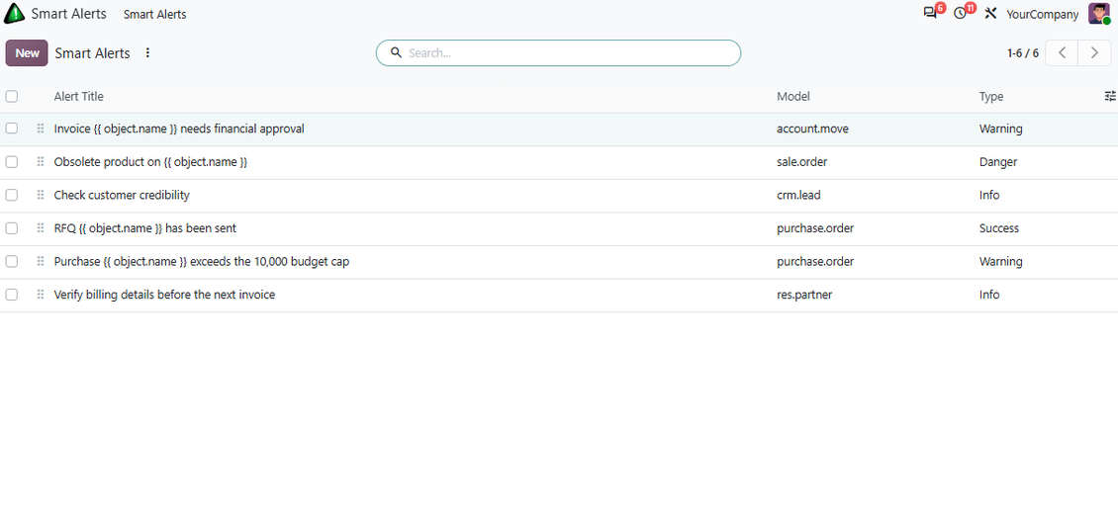Viewport: 1118px width, 520px height.
Task: Open the optional columns adjust icon
Action: (1109, 96)
